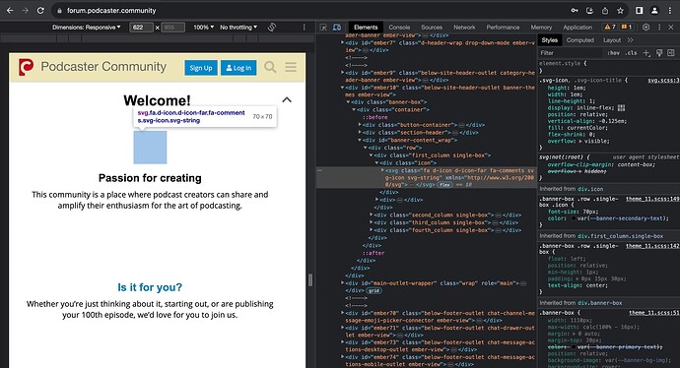Open the Chrome profile menu
Screen dimensions: 680x368
coord(654,11)
